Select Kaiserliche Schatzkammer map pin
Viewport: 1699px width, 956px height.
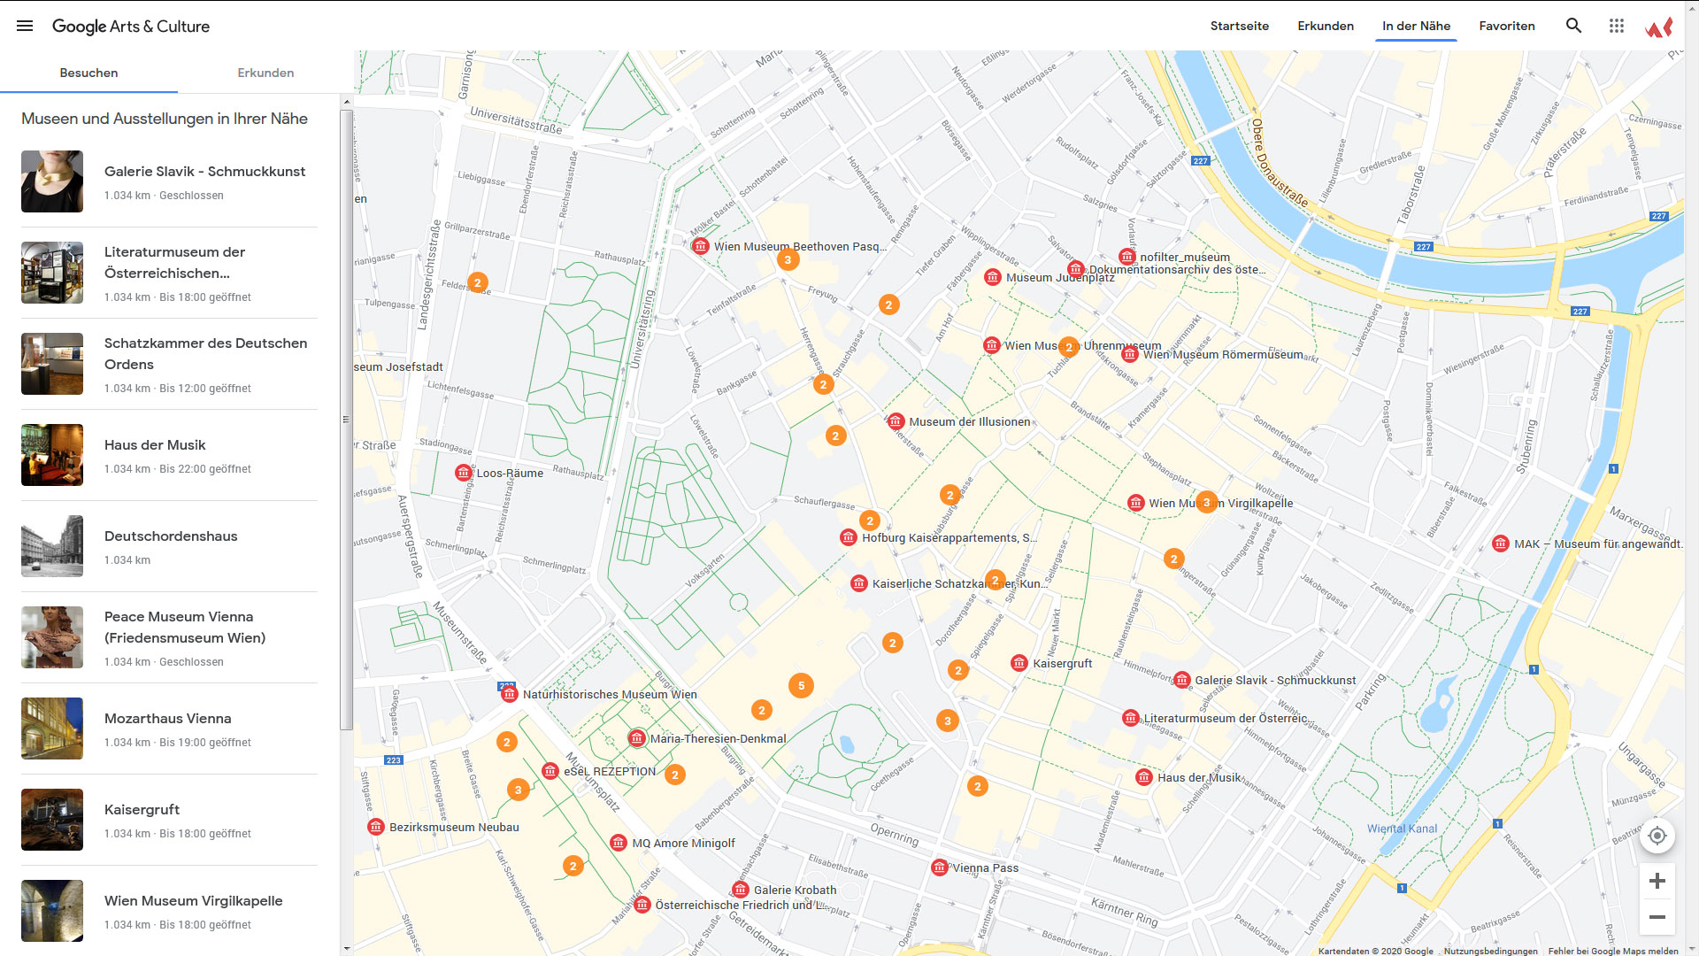[859, 583]
